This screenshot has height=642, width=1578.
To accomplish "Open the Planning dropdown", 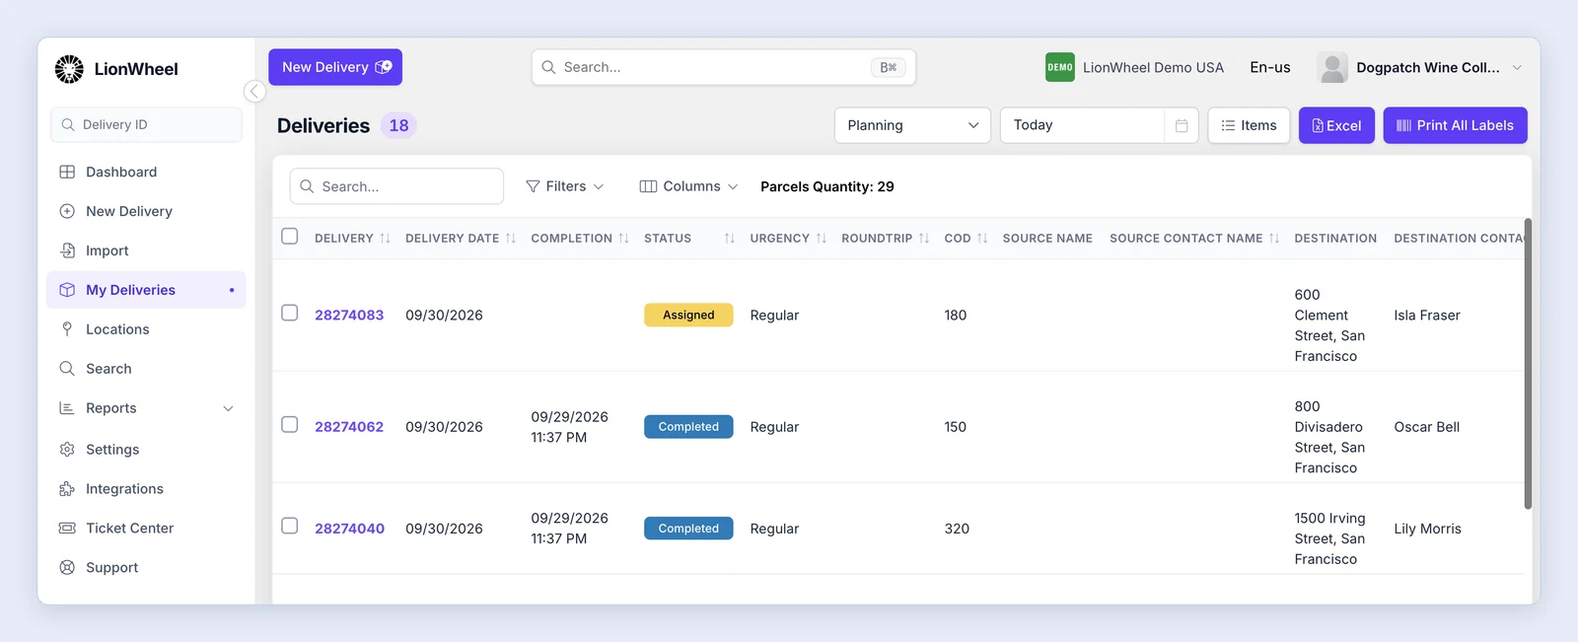I will click(912, 125).
